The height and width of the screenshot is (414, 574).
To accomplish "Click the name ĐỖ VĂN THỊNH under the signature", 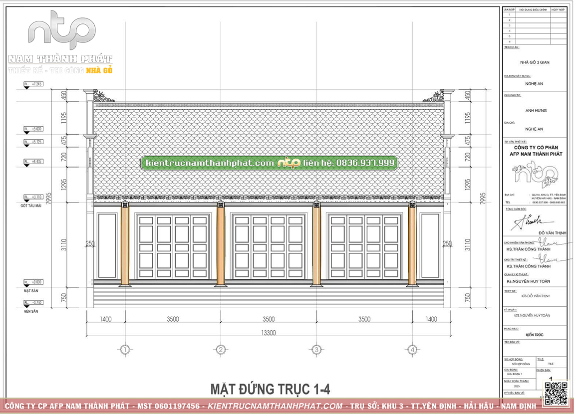I will pos(553,233).
